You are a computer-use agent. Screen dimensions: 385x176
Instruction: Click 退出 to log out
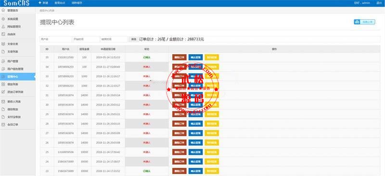pyautogui.click(x=379, y=3)
